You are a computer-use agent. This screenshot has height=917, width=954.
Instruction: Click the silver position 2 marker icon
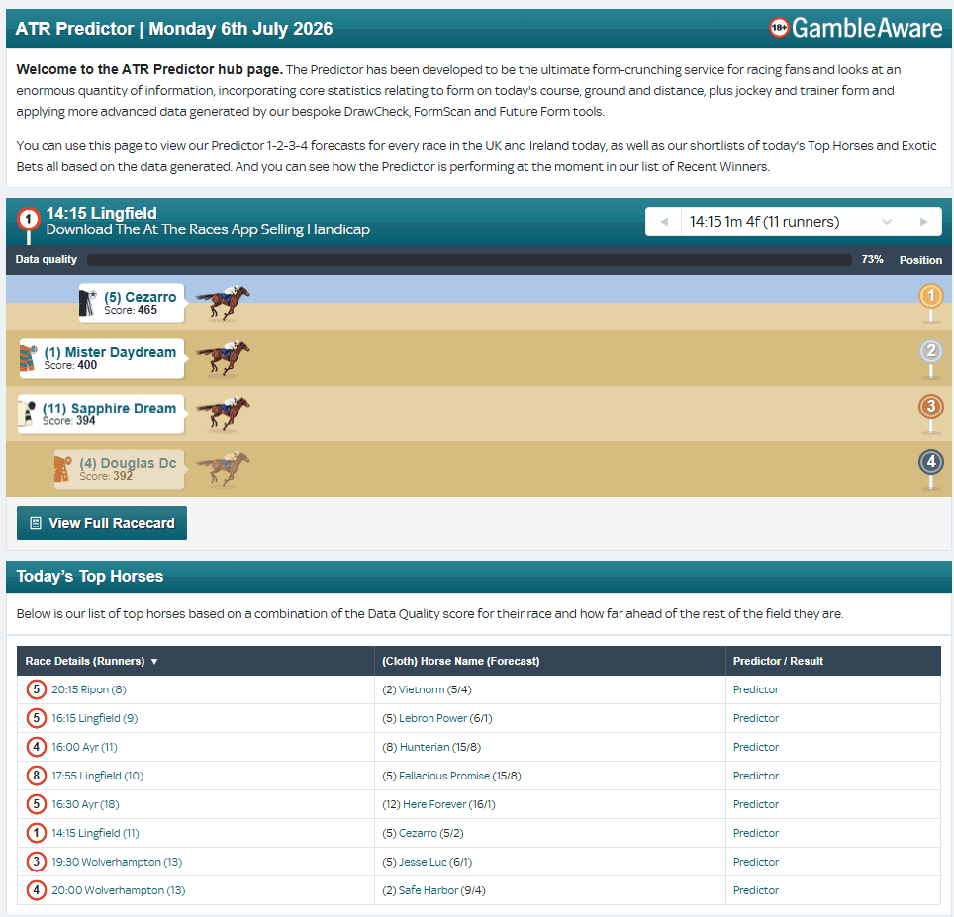[930, 357]
